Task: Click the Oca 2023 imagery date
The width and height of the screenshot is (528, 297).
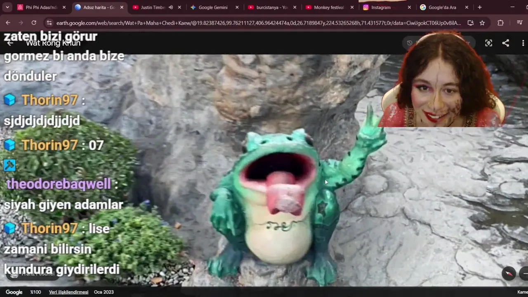Action: point(104,292)
